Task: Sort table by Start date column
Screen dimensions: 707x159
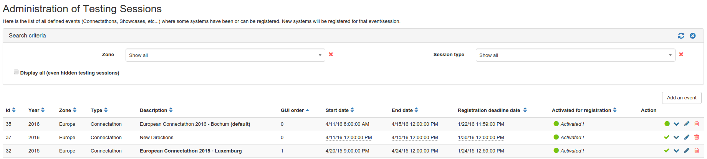Action: pyautogui.click(x=339, y=110)
